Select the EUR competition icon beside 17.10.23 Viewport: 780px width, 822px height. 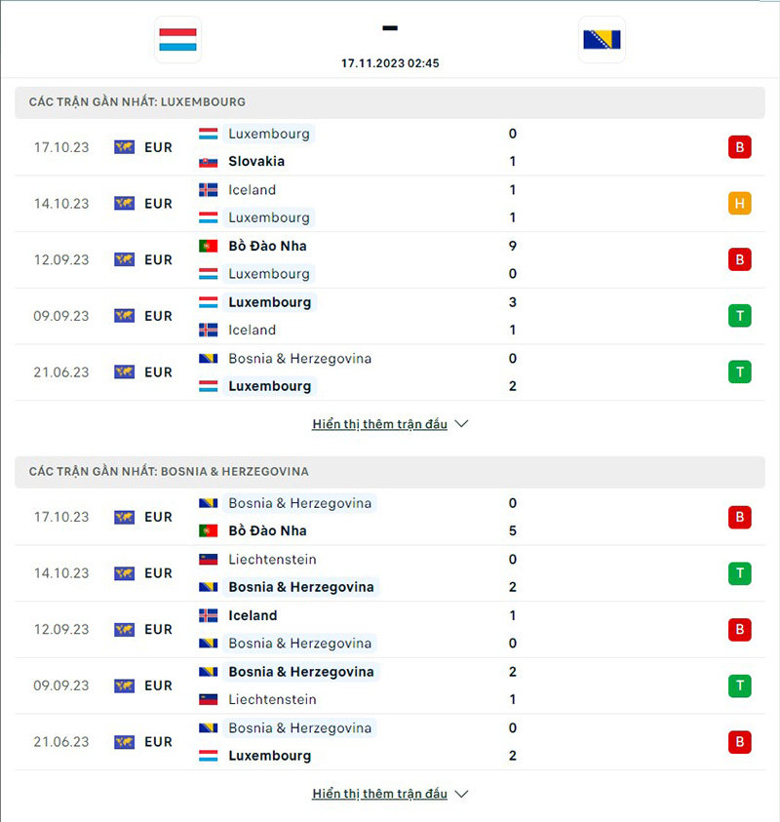(123, 147)
